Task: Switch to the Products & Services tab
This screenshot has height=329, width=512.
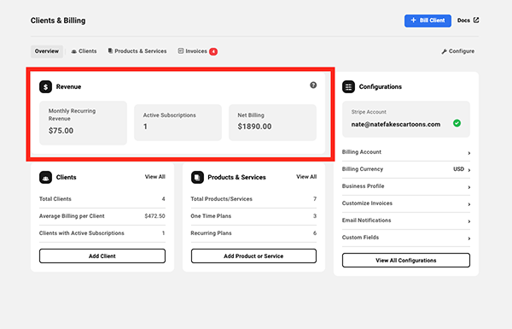Action: [x=137, y=51]
